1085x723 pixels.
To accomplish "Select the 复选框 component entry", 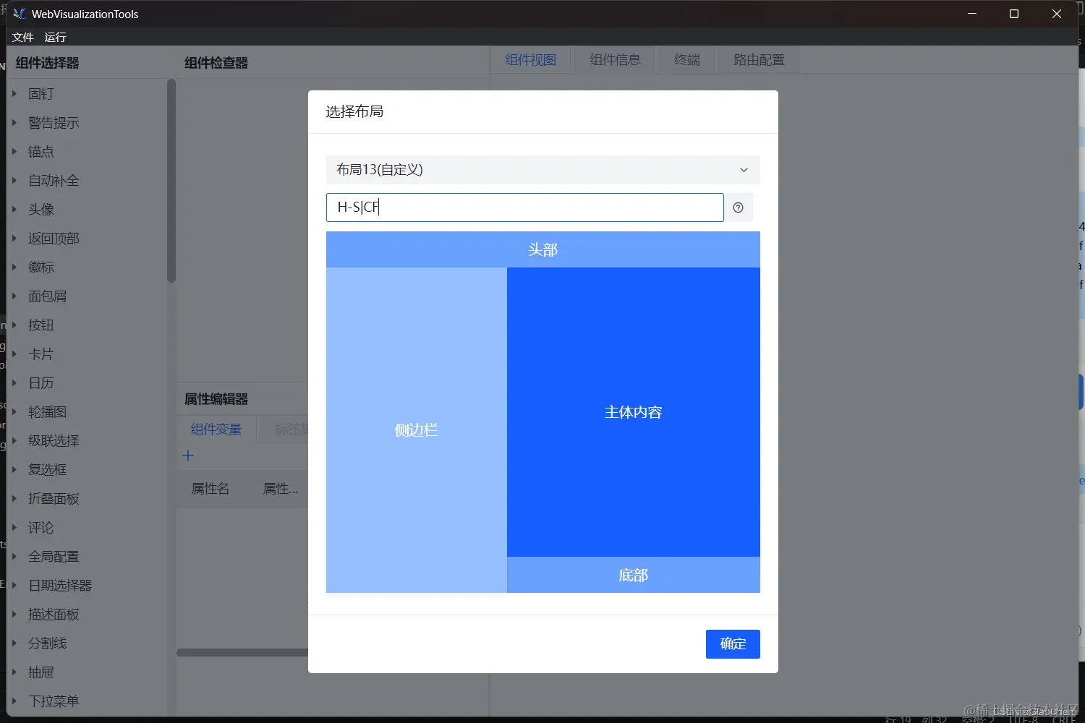I will 48,470.
